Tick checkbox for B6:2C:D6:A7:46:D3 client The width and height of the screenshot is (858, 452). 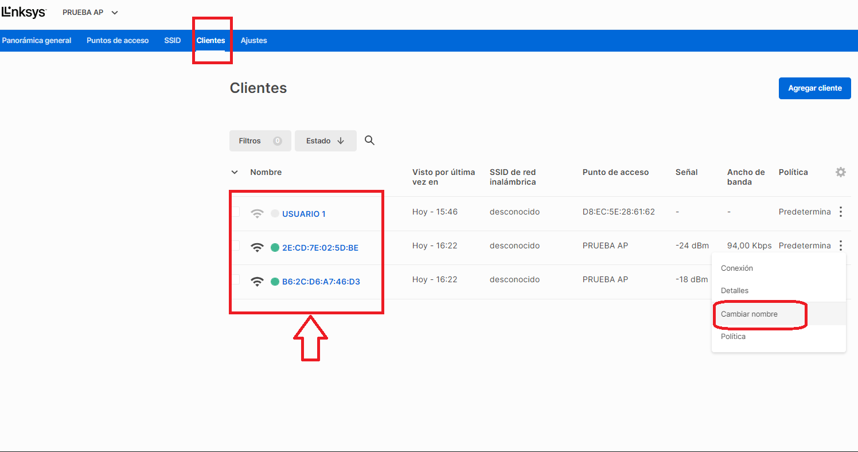point(235,280)
